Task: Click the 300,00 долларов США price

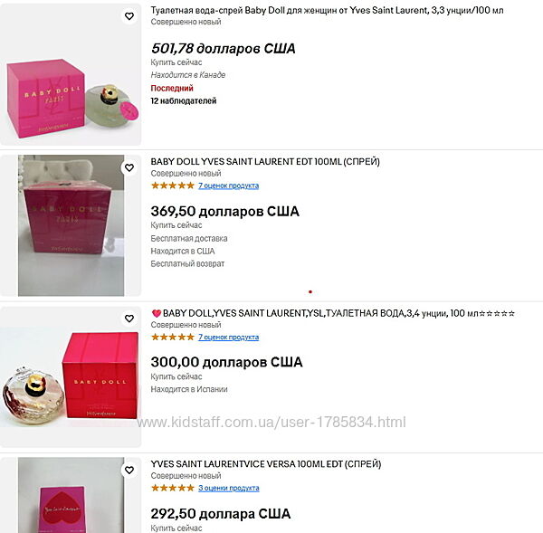Action: 227,362
